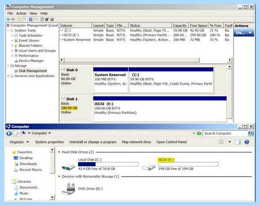Viewport: 260px width, 206px height.
Task: Click System properties in the Computer toolbar
Action: tap(49, 142)
